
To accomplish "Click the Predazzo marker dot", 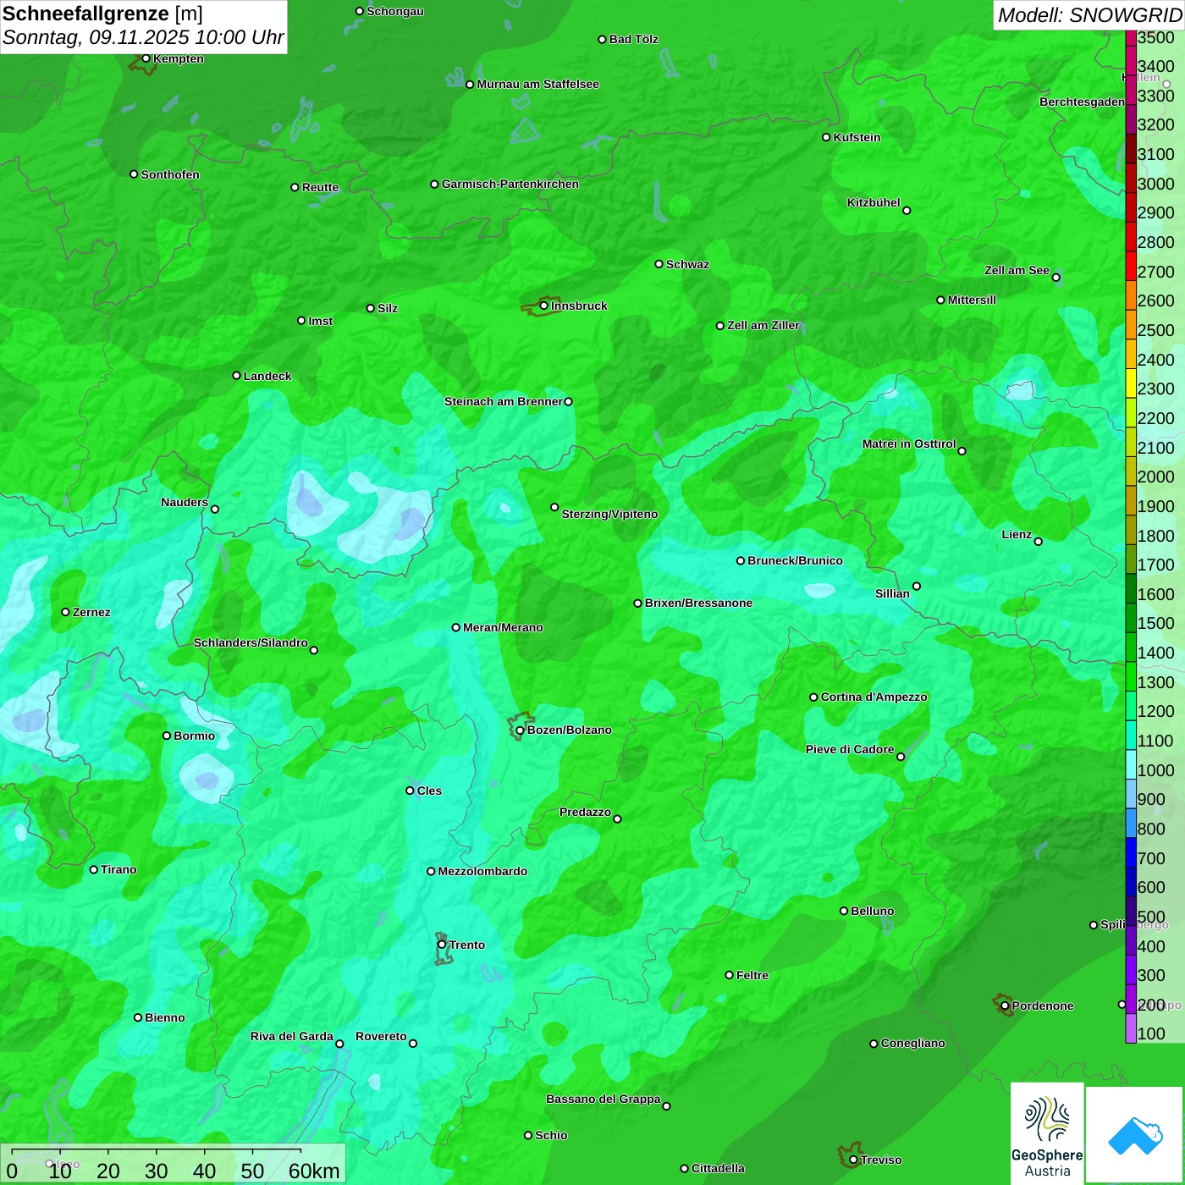I will click(617, 818).
